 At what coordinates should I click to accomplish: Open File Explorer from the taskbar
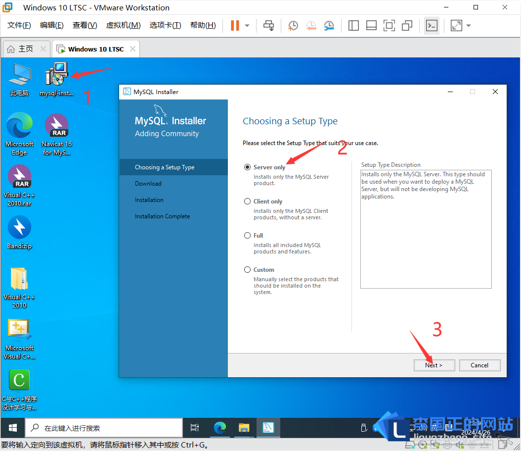click(244, 428)
